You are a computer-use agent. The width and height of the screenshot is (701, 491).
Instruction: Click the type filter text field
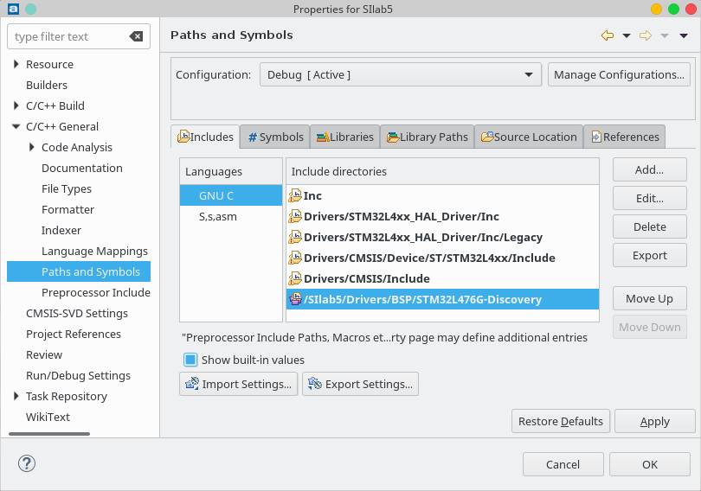[x=69, y=36]
